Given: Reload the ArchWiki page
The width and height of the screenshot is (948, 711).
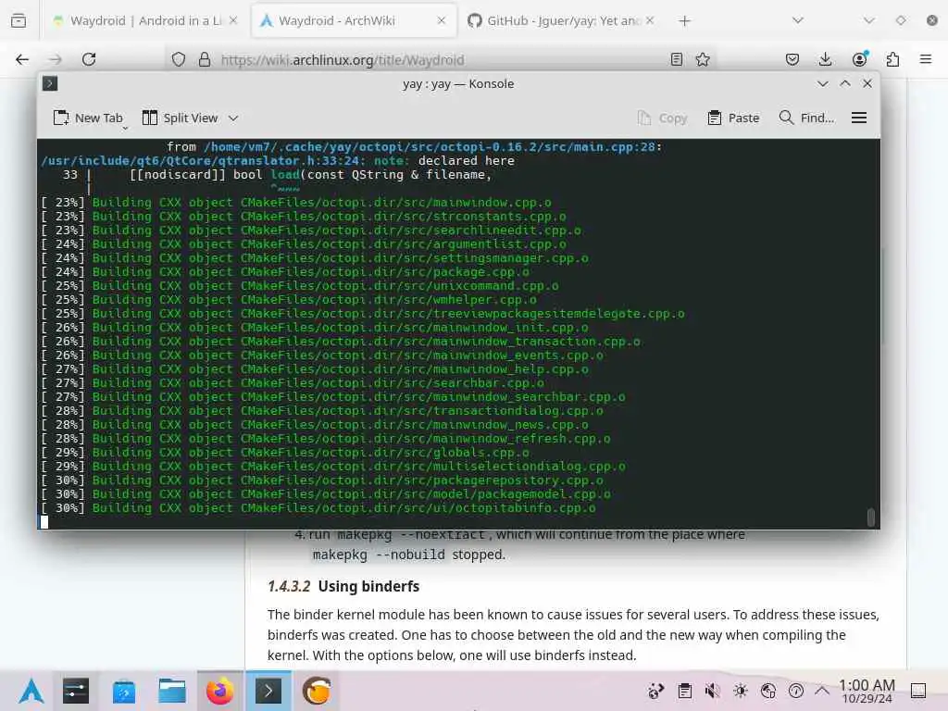Looking at the screenshot, I should pos(89,59).
